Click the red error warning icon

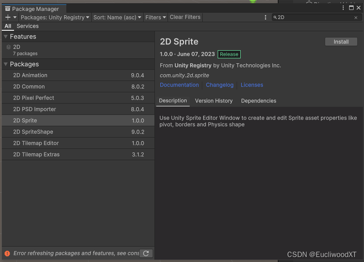coord(7,253)
